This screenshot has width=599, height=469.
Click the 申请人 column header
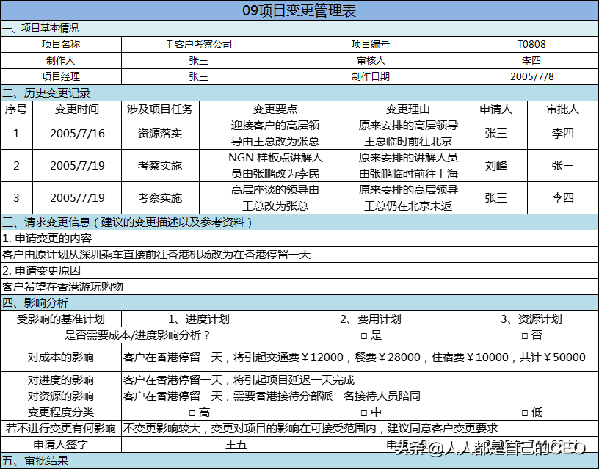pos(495,109)
